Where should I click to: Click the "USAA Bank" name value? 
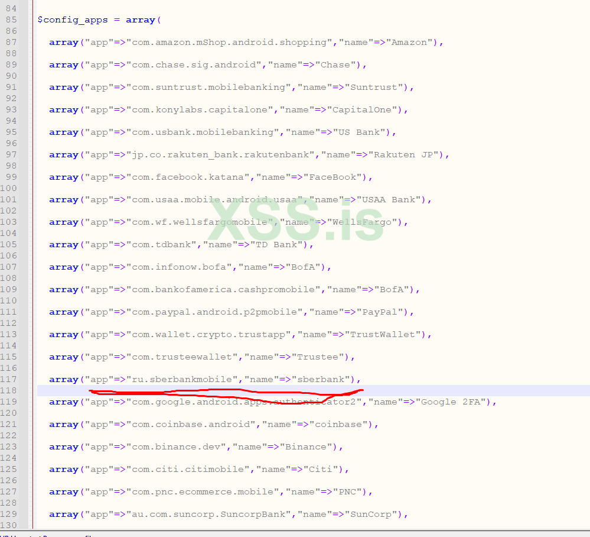(x=389, y=199)
